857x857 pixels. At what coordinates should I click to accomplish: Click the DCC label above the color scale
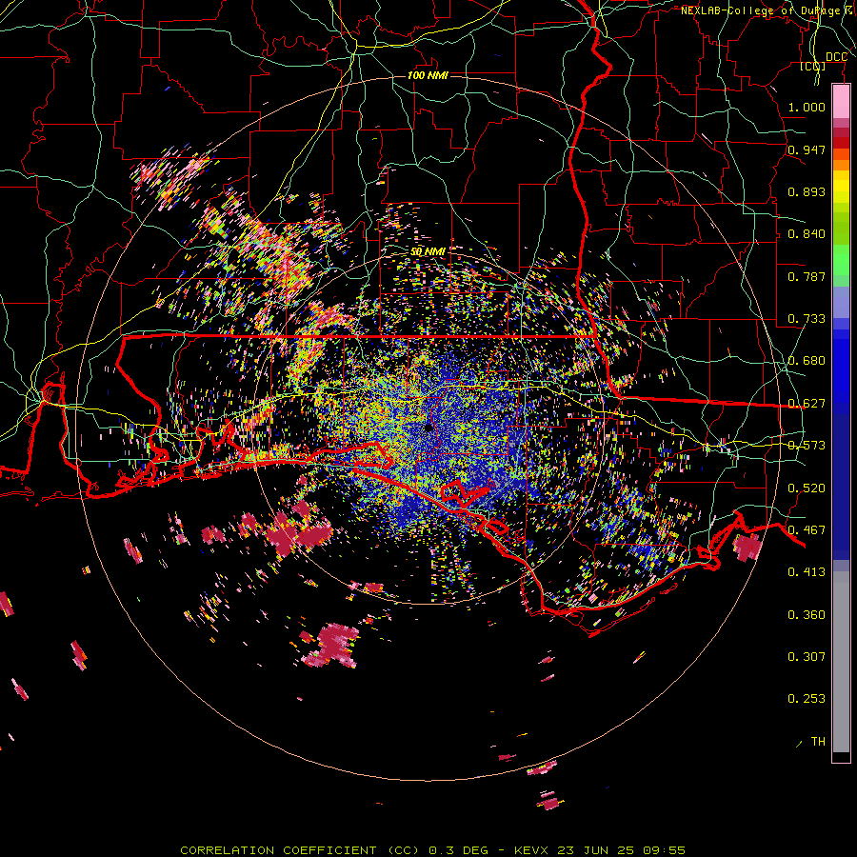point(836,57)
